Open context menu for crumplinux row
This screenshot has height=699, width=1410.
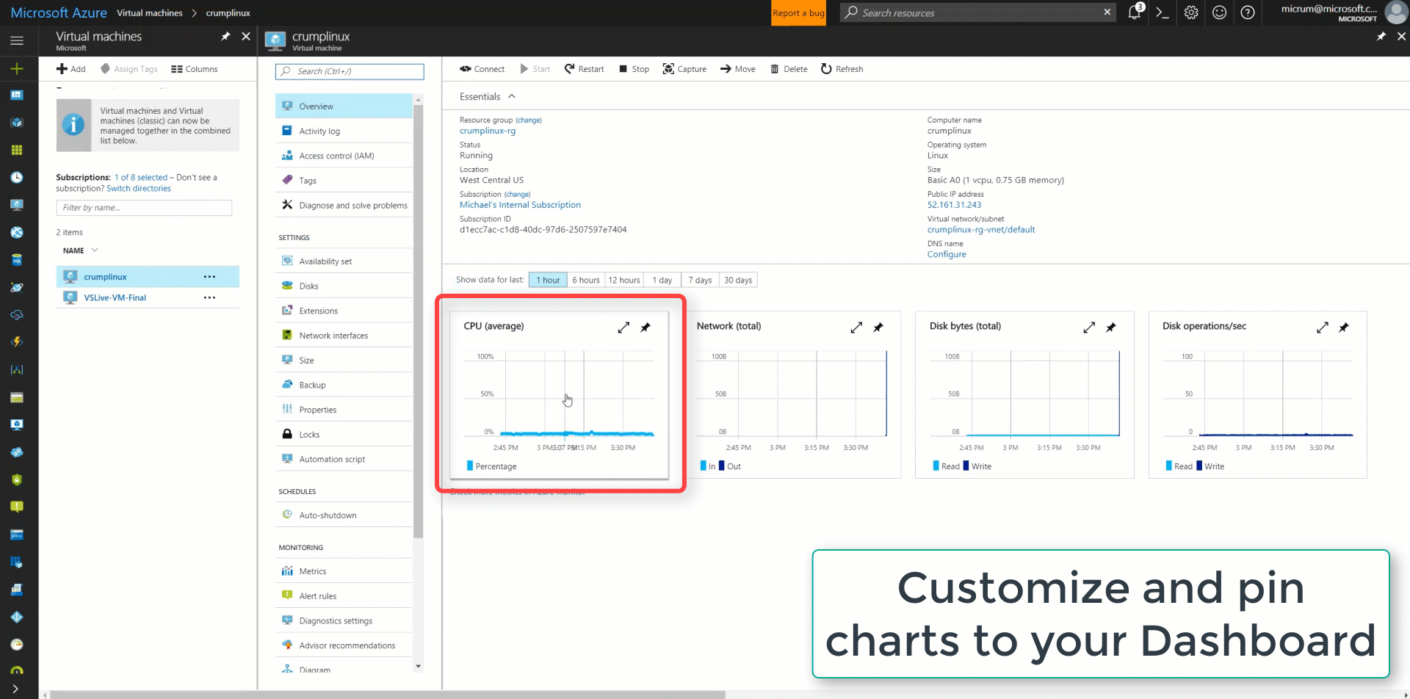click(x=209, y=277)
